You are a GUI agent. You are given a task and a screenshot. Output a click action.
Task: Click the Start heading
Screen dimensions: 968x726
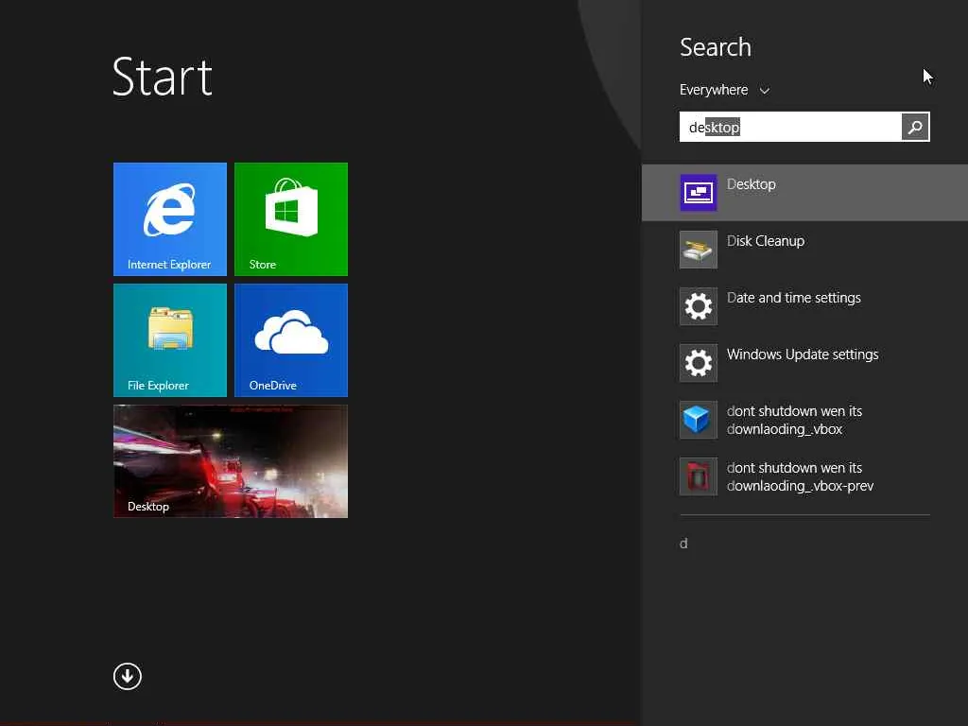(163, 78)
